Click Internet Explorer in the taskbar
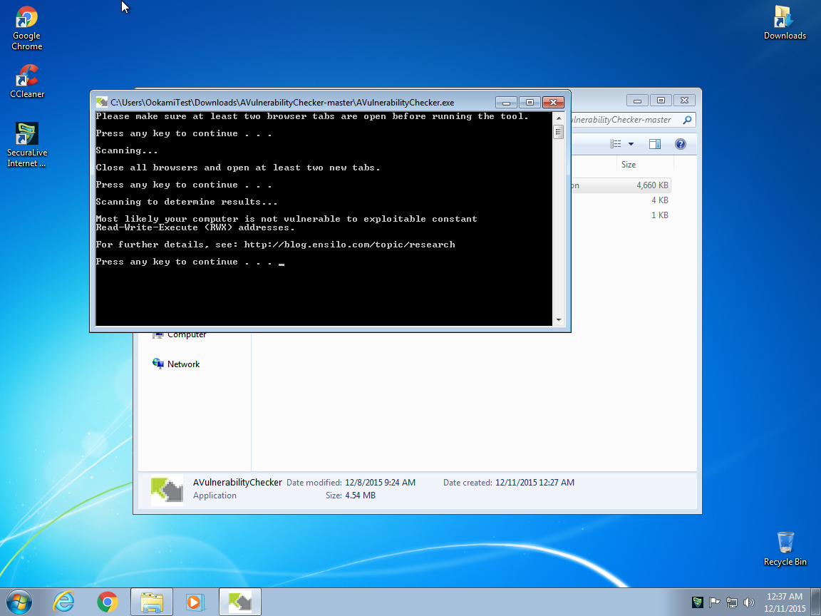The width and height of the screenshot is (821, 616). [63, 602]
